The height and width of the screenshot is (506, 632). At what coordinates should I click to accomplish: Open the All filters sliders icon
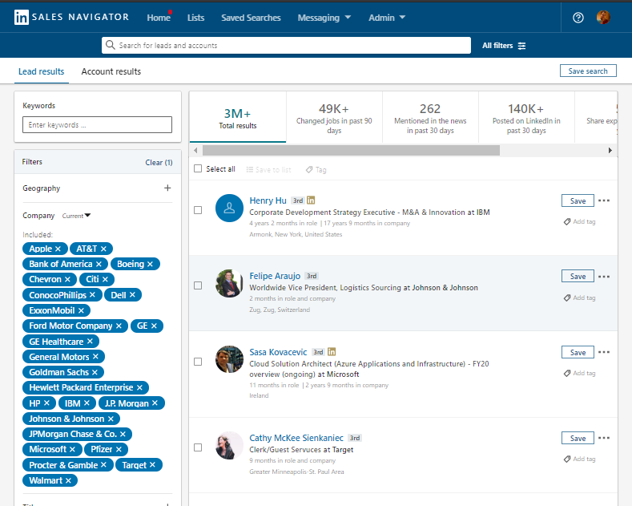(521, 46)
